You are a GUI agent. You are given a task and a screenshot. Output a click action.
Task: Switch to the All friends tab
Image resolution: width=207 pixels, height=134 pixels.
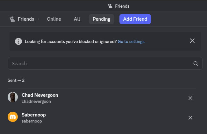click(77, 19)
